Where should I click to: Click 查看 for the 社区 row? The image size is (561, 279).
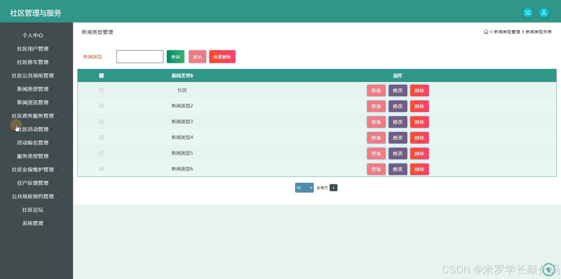(x=376, y=90)
